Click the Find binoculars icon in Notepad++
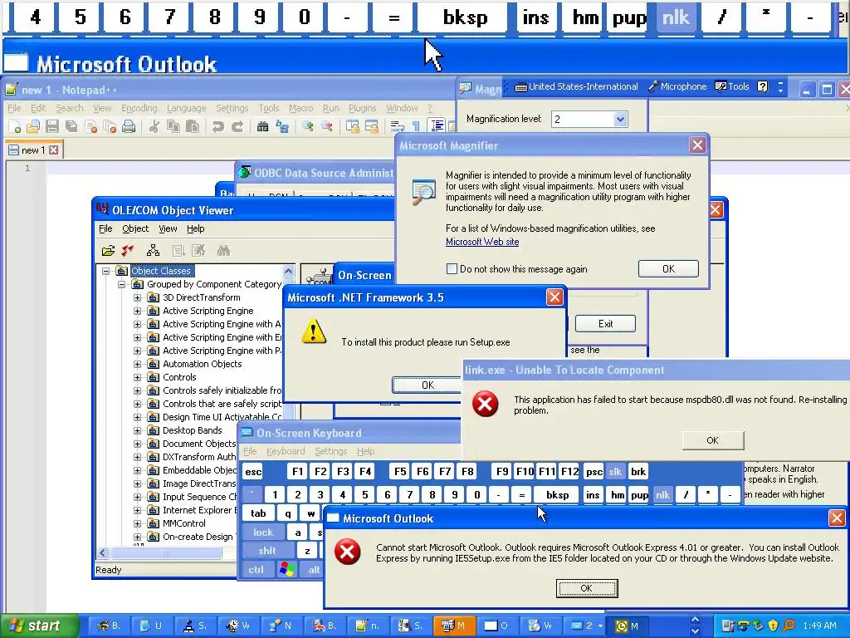The height and width of the screenshot is (638, 850). click(x=263, y=127)
